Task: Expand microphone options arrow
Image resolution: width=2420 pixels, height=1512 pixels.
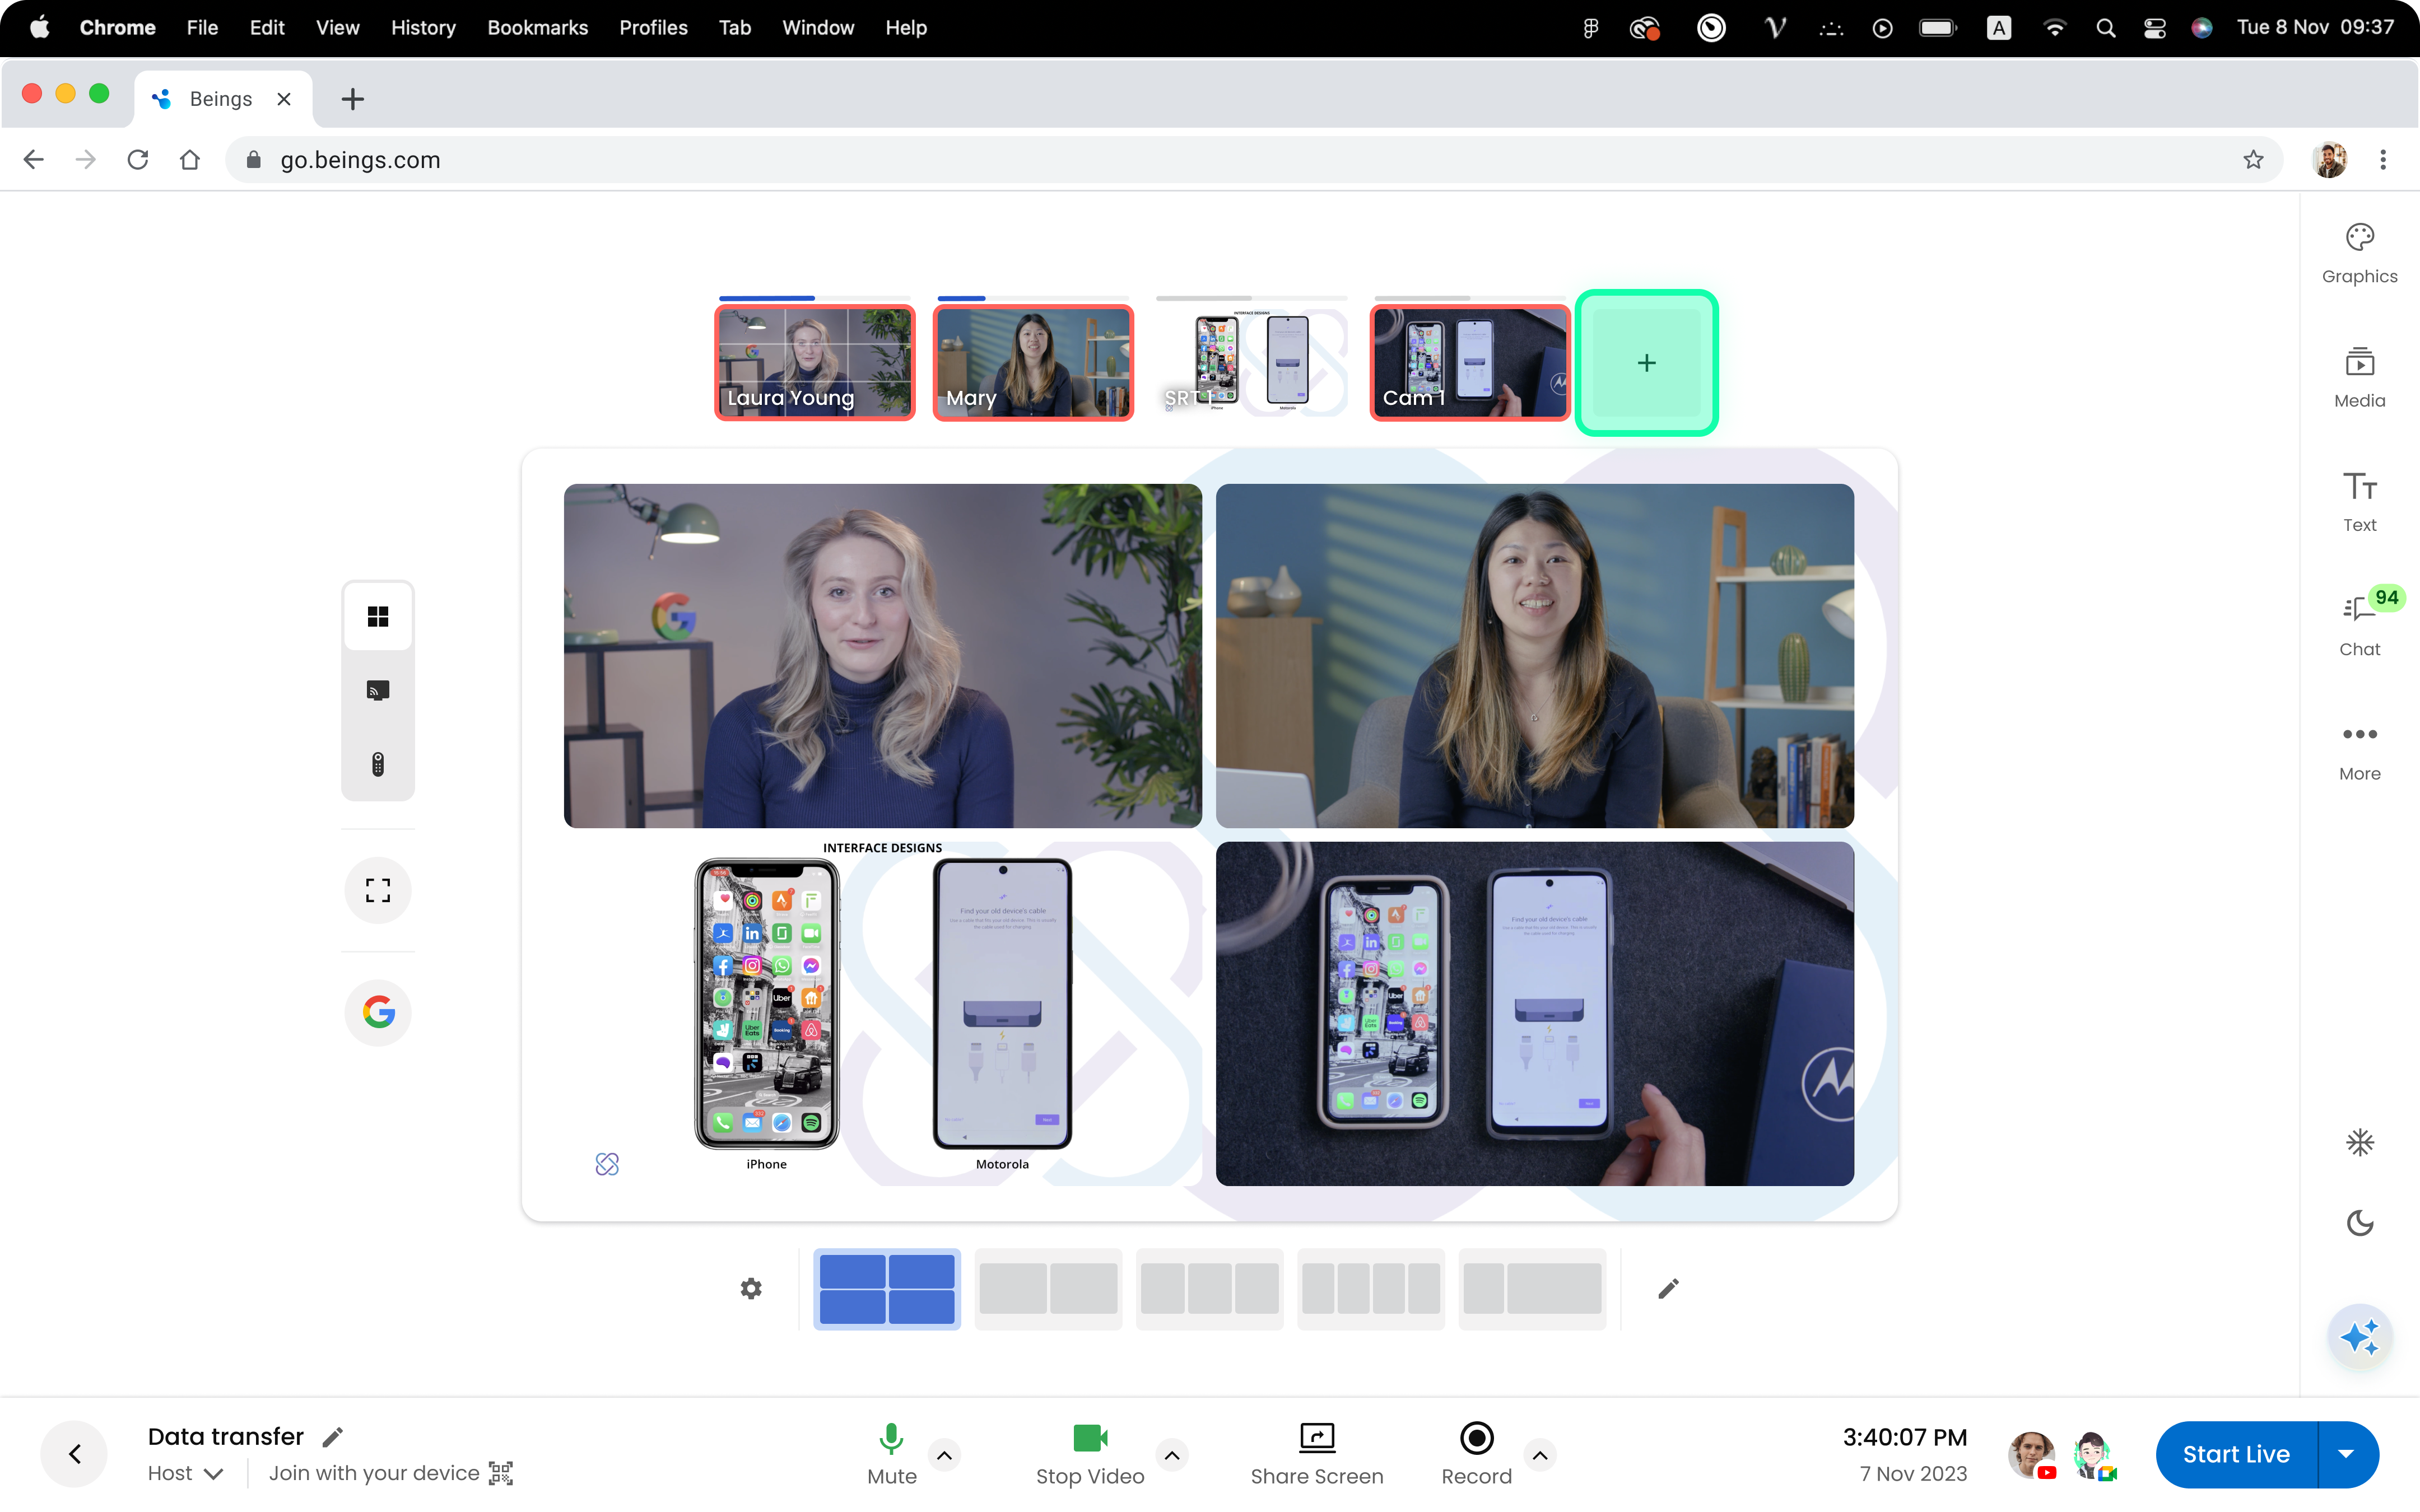Action: (944, 1455)
